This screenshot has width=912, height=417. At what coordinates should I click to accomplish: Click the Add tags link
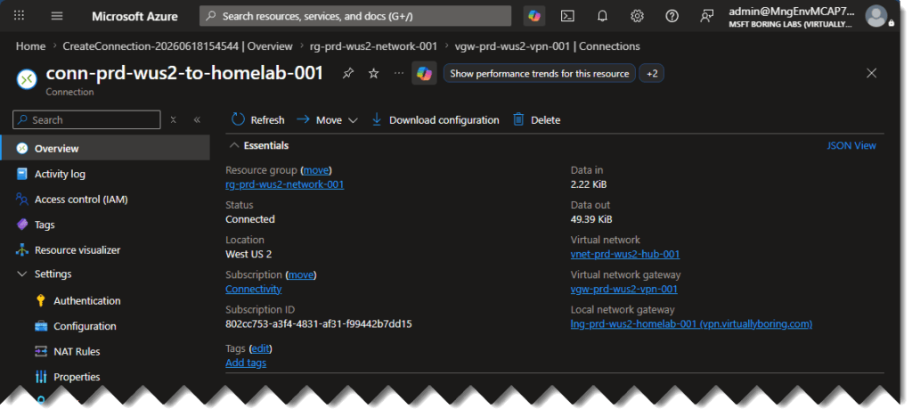click(x=246, y=363)
